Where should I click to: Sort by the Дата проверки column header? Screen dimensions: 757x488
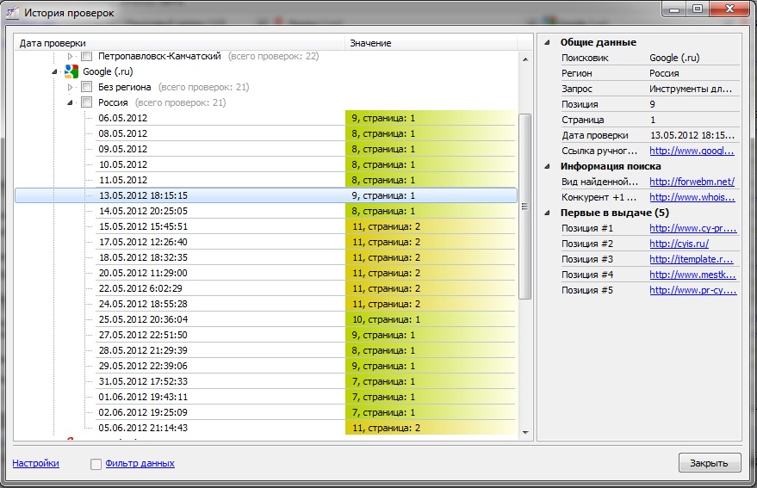pyautogui.click(x=180, y=42)
